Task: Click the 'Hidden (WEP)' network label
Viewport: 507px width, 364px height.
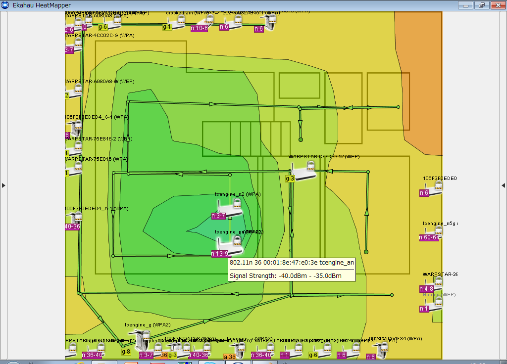Action: click(439, 295)
